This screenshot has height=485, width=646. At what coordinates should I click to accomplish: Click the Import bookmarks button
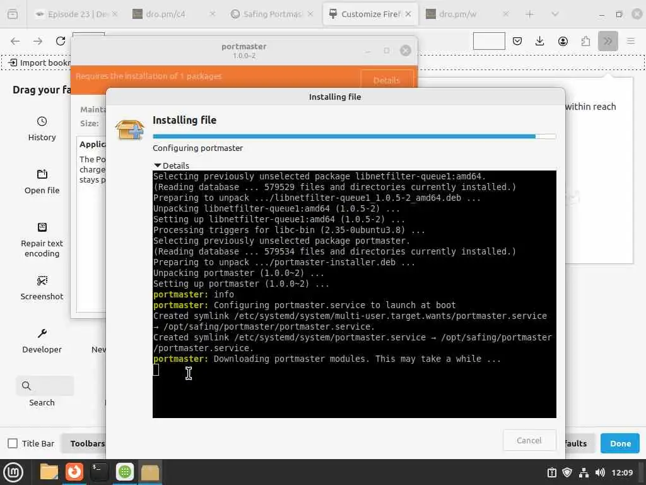tap(39, 63)
